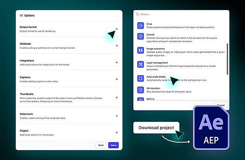Screen dimensions: 245x160
Task: Expand the Webhook option
Action: (x=117, y=46)
